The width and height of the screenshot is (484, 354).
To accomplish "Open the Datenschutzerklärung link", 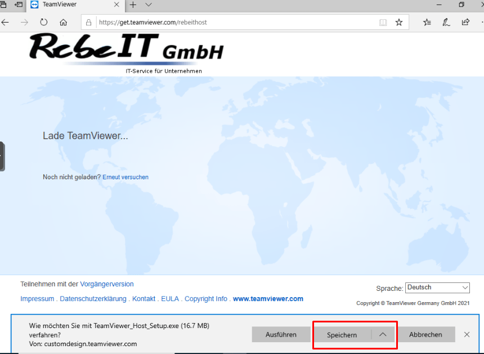I will point(93,299).
